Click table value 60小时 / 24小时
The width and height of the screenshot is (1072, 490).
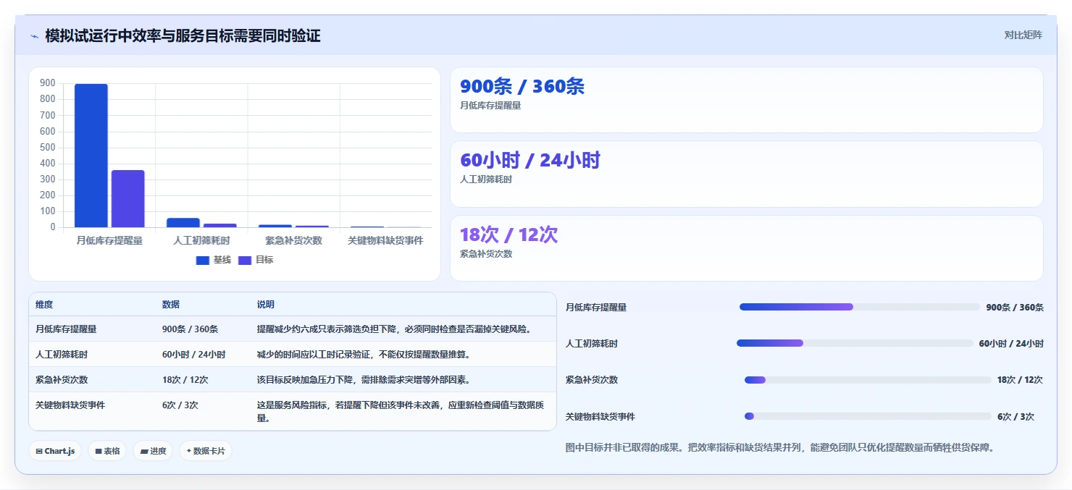(x=193, y=354)
